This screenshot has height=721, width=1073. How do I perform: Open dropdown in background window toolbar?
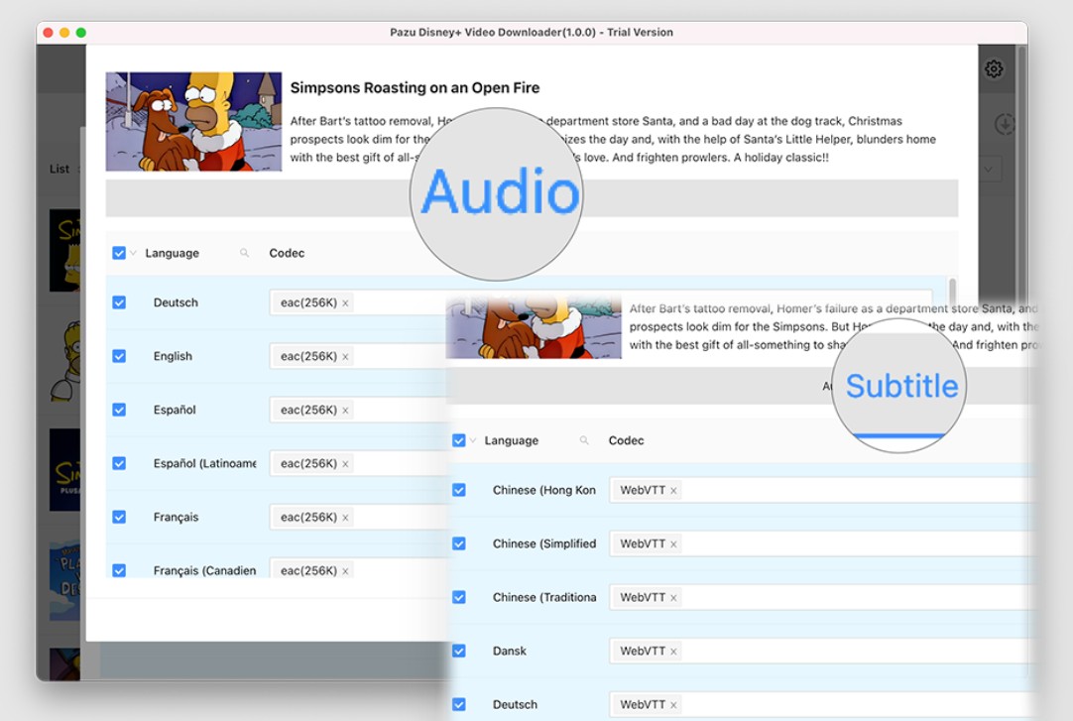point(990,169)
